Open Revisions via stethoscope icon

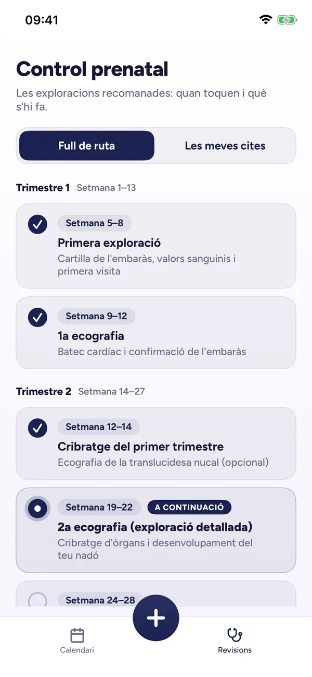pyautogui.click(x=235, y=635)
